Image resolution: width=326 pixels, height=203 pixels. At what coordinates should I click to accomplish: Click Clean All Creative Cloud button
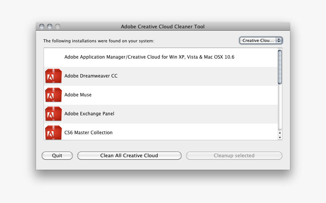(x=129, y=155)
